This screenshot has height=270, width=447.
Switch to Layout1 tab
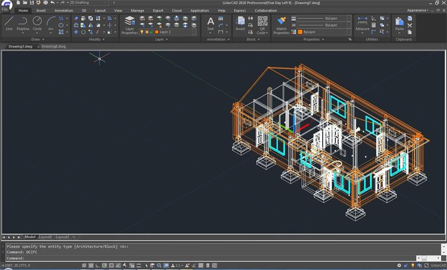pyautogui.click(x=45, y=237)
